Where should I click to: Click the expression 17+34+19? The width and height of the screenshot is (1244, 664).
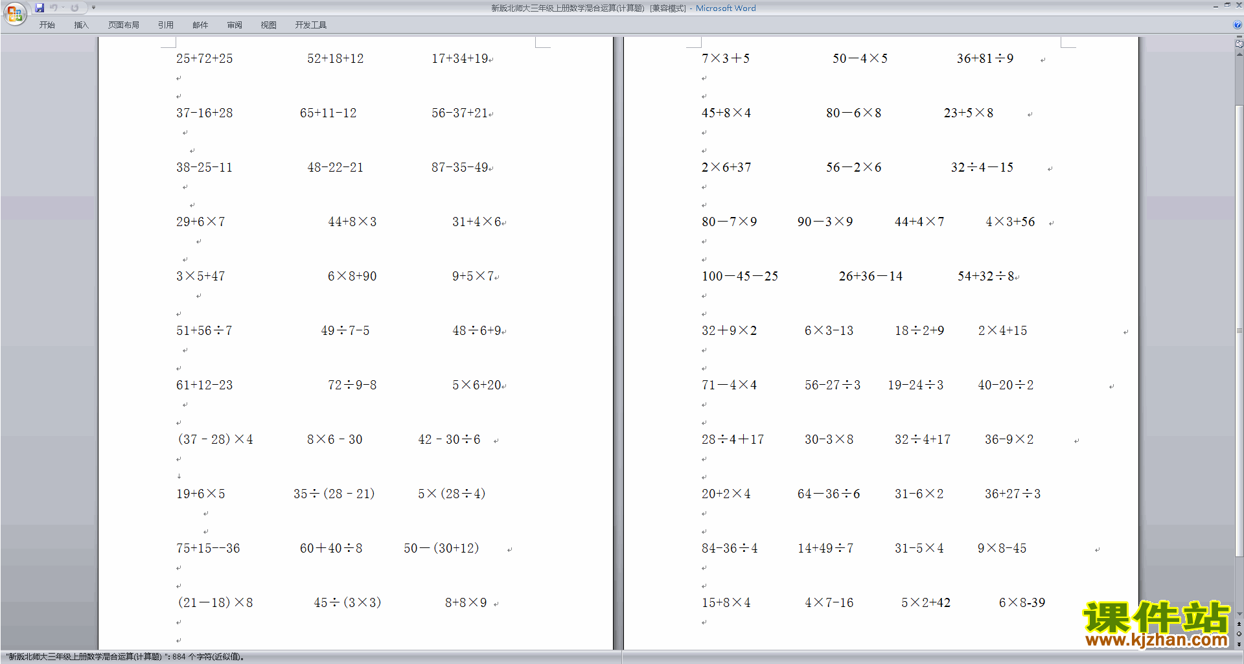point(460,58)
